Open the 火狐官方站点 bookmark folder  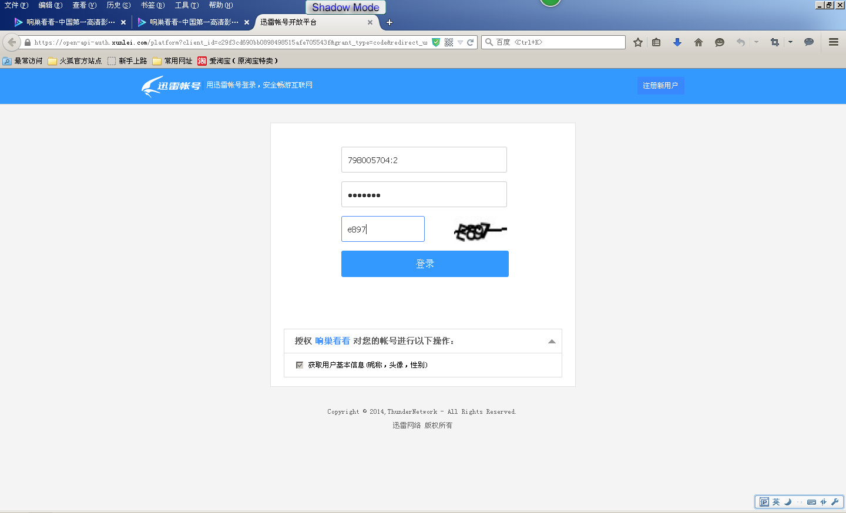(75, 61)
